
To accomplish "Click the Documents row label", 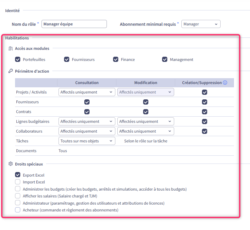I will [26, 151].
